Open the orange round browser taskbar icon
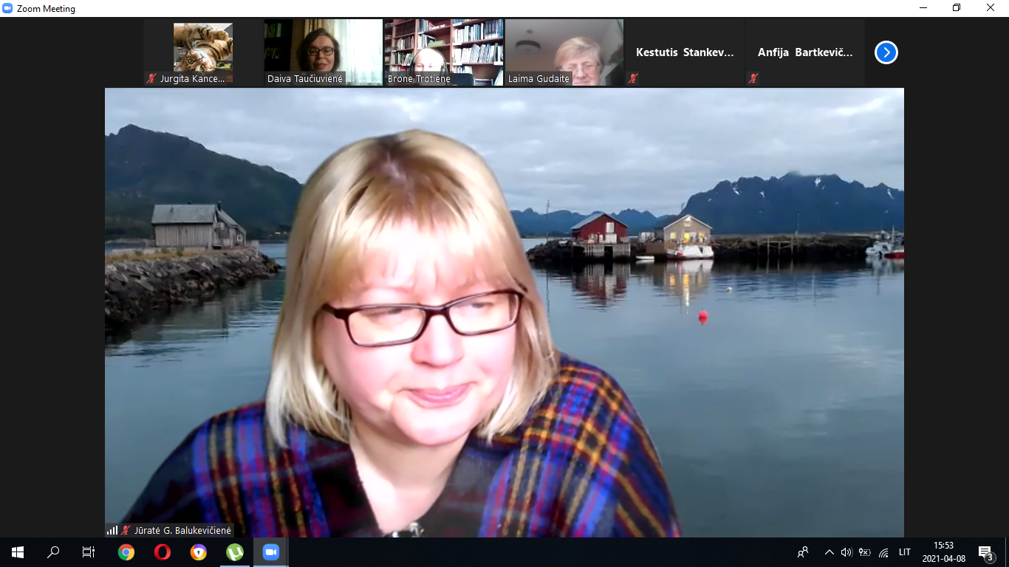 tap(199, 552)
